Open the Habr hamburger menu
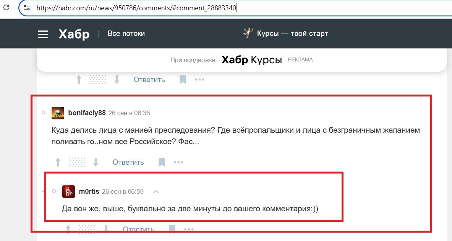Viewport: 452px width, 241px height. pos(43,34)
